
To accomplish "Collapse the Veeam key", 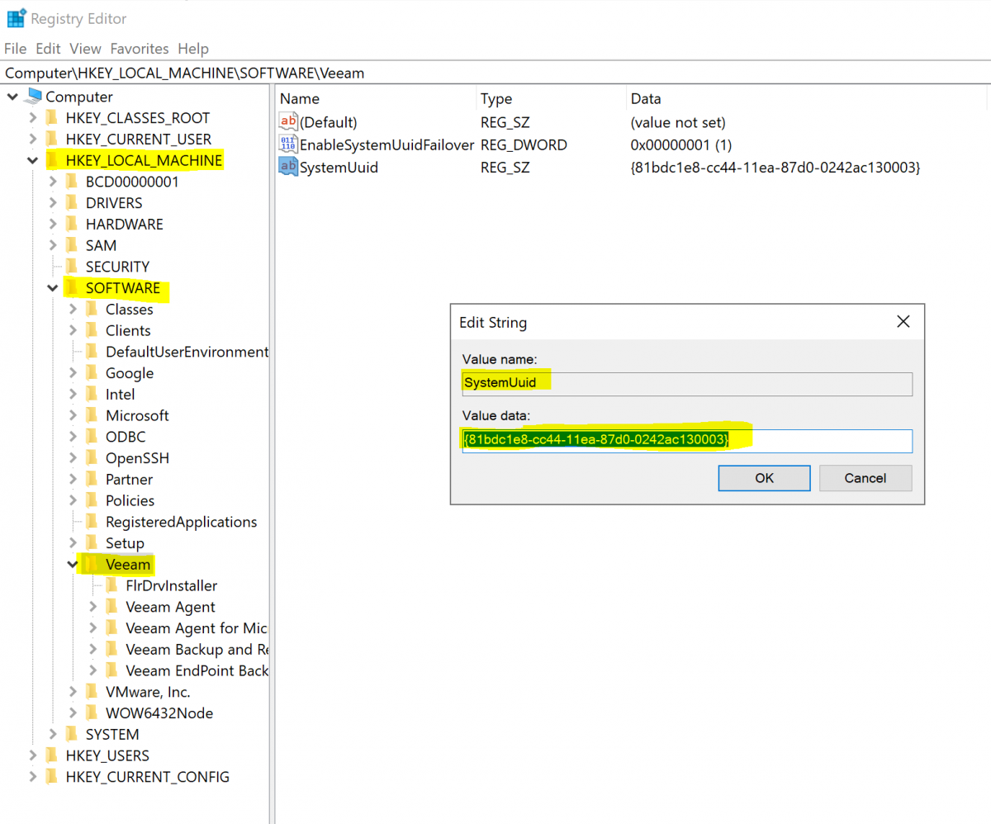I will coord(73,564).
